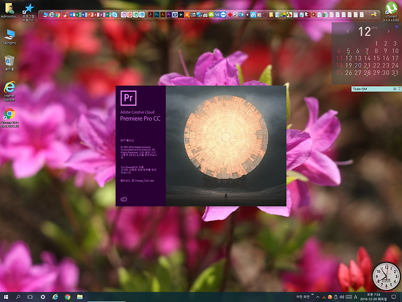
Task: Click the large month number 12 in calendar
Action: pyautogui.click(x=364, y=31)
